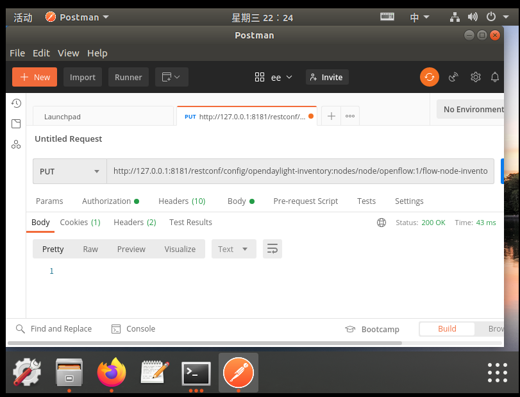Click the Postman dock icon
Image resolution: width=520 pixels, height=397 pixels.
coord(239,373)
